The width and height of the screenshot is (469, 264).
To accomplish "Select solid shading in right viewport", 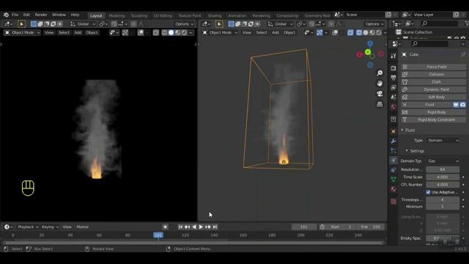I will (x=366, y=32).
